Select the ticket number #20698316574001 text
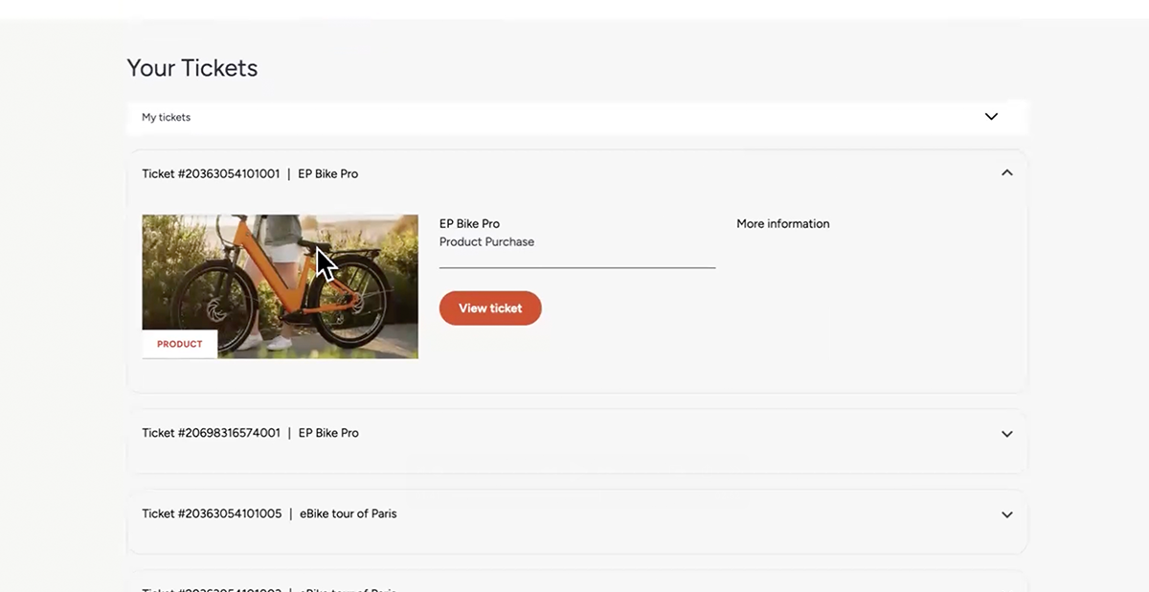 (211, 433)
